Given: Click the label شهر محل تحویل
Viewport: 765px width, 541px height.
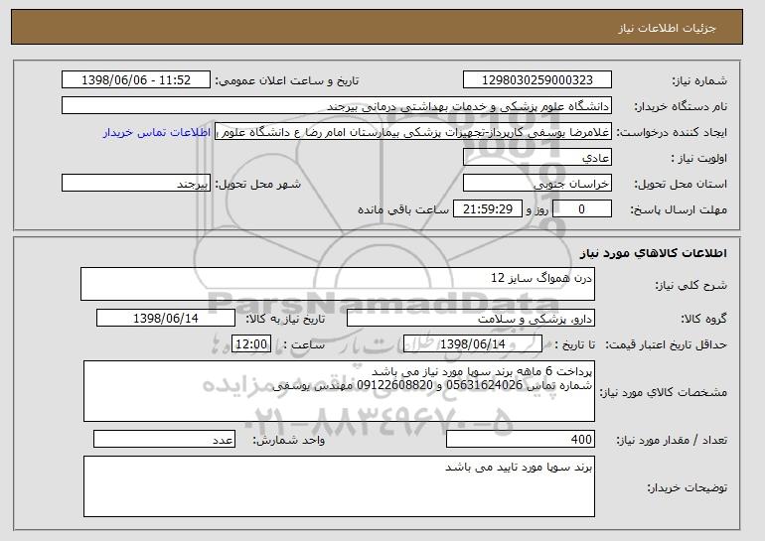Looking at the screenshot, I should point(258,185).
